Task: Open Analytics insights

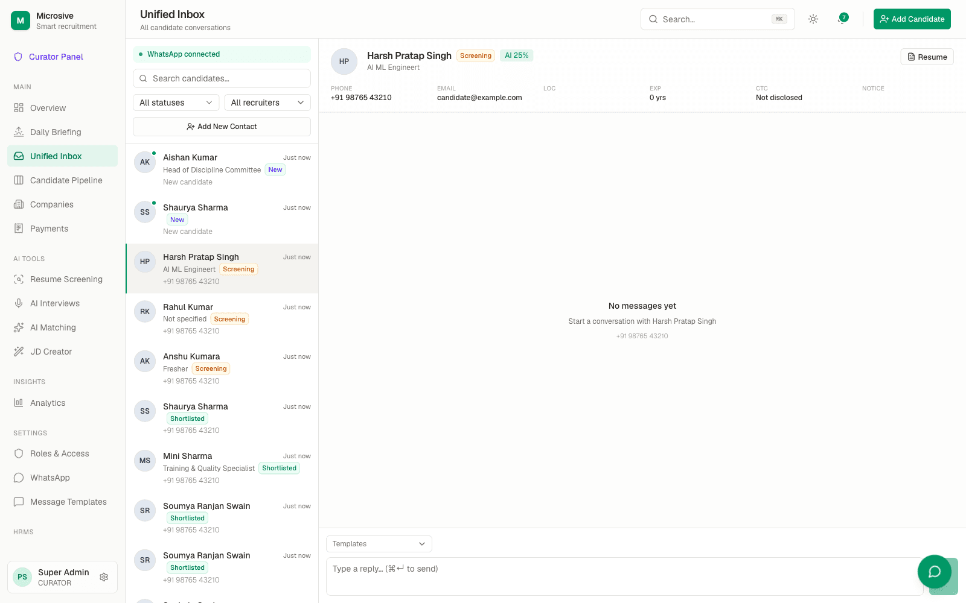Action: [62, 403]
